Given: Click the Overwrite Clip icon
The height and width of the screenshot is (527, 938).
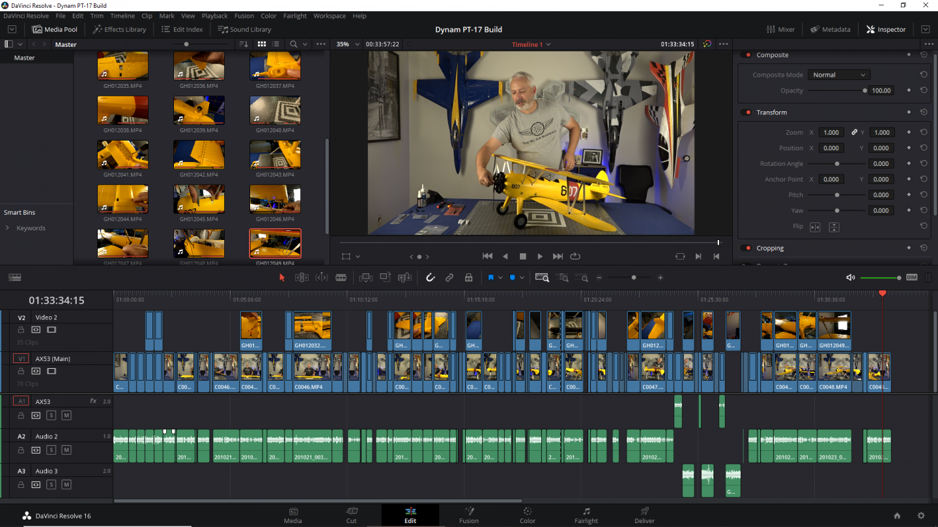Looking at the screenshot, I should (385, 277).
